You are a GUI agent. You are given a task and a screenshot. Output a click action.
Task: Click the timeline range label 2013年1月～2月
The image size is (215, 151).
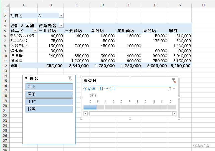(99, 89)
